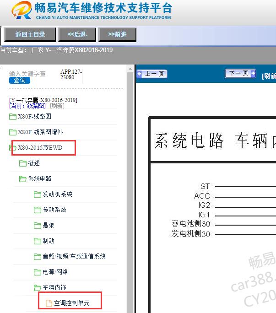Expand the 制动 tree entry
The width and height of the screenshot is (276, 313).
pos(49,241)
